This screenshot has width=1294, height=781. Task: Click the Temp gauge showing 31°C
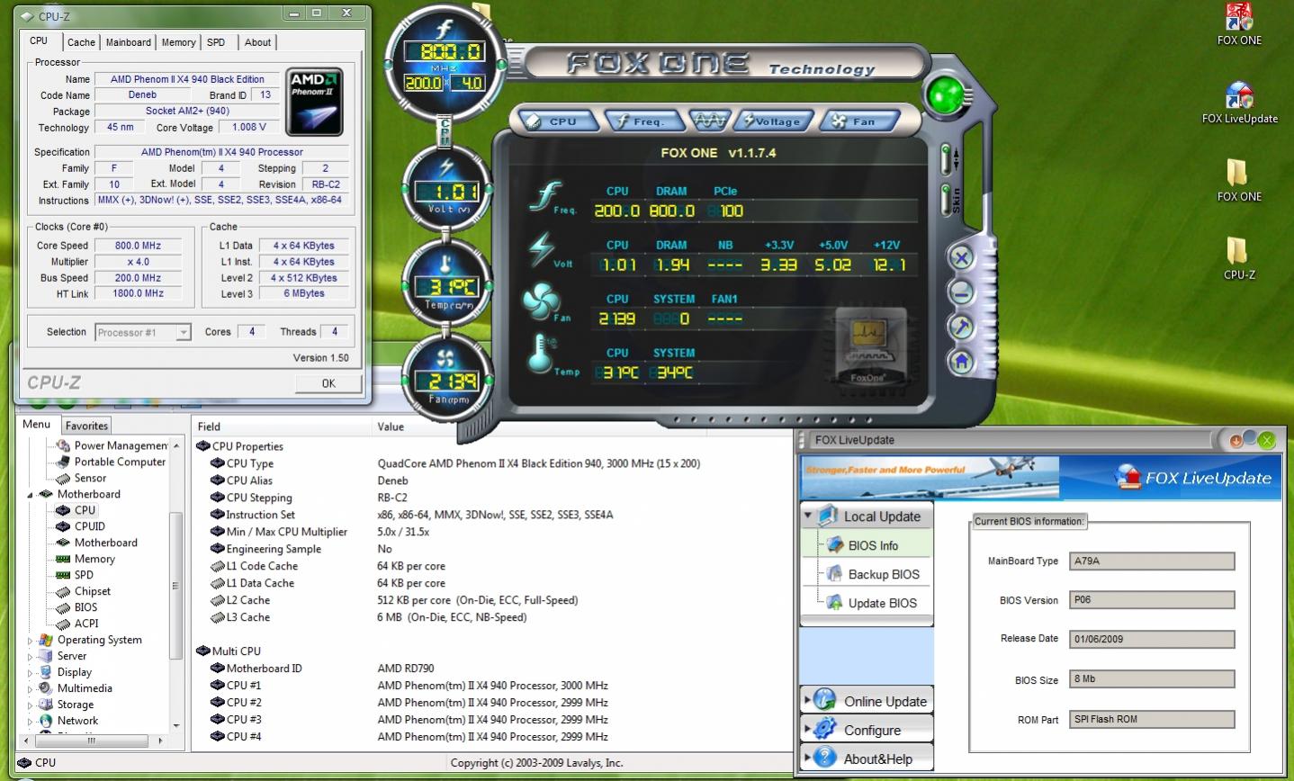pos(445,283)
